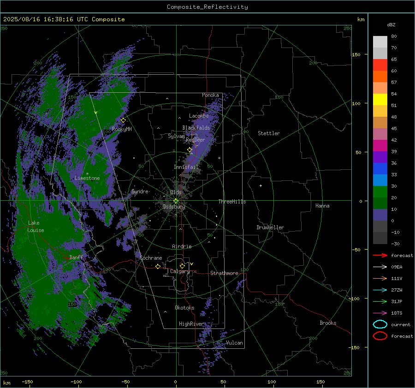This screenshot has height=388, width=415.
Task: Click the Drumheller city label
Action: coord(270,227)
